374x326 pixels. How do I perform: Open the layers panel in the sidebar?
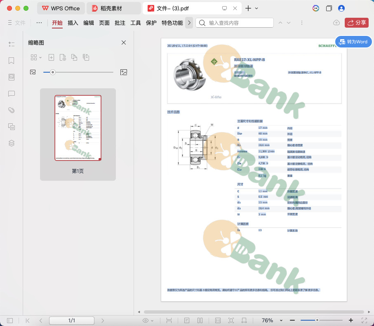point(12,143)
